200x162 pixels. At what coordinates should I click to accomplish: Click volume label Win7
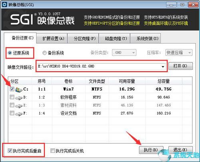[x=68, y=89]
